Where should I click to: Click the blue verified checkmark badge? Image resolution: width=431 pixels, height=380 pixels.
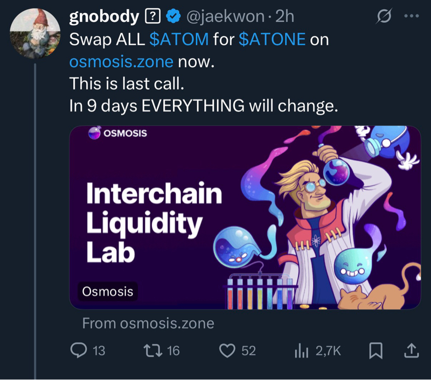click(172, 17)
